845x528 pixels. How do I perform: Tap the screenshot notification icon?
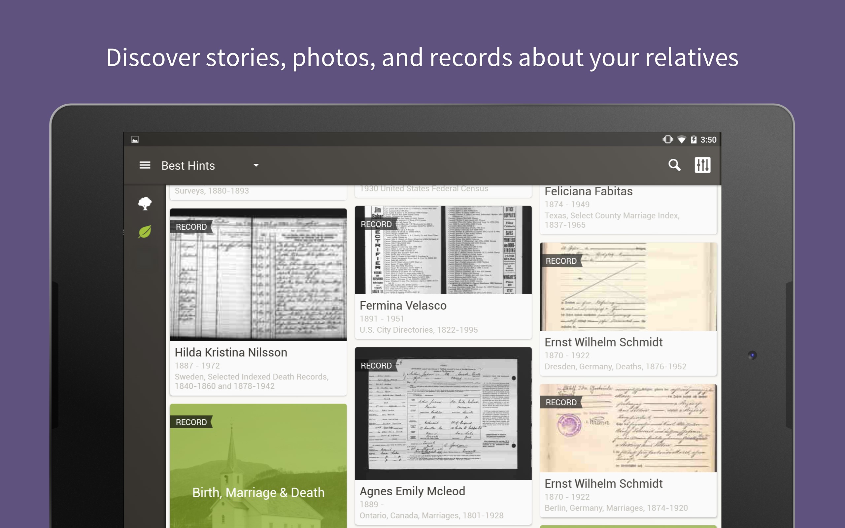pyautogui.click(x=135, y=139)
